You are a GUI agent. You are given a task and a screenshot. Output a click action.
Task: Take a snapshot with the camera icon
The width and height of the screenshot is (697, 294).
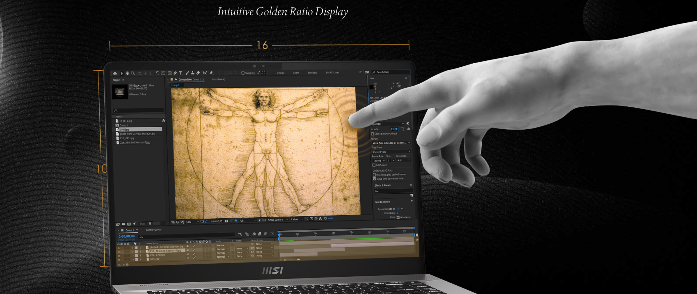click(226, 221)
